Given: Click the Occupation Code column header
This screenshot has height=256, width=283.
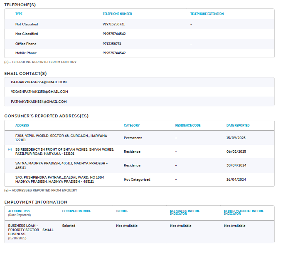Looking at the screenshot, I should pyautogui.click(x=76, y=211).
